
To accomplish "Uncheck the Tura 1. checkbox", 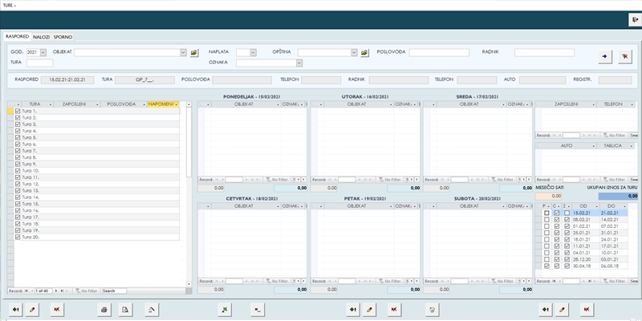I will [x=18, y=112].
